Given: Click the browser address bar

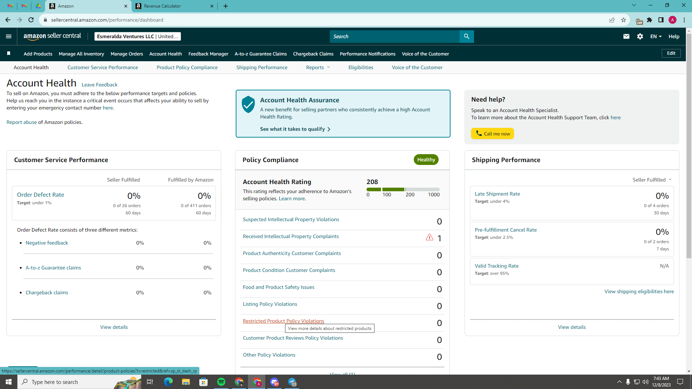Looking at the screenshot, I should point(324,20).
